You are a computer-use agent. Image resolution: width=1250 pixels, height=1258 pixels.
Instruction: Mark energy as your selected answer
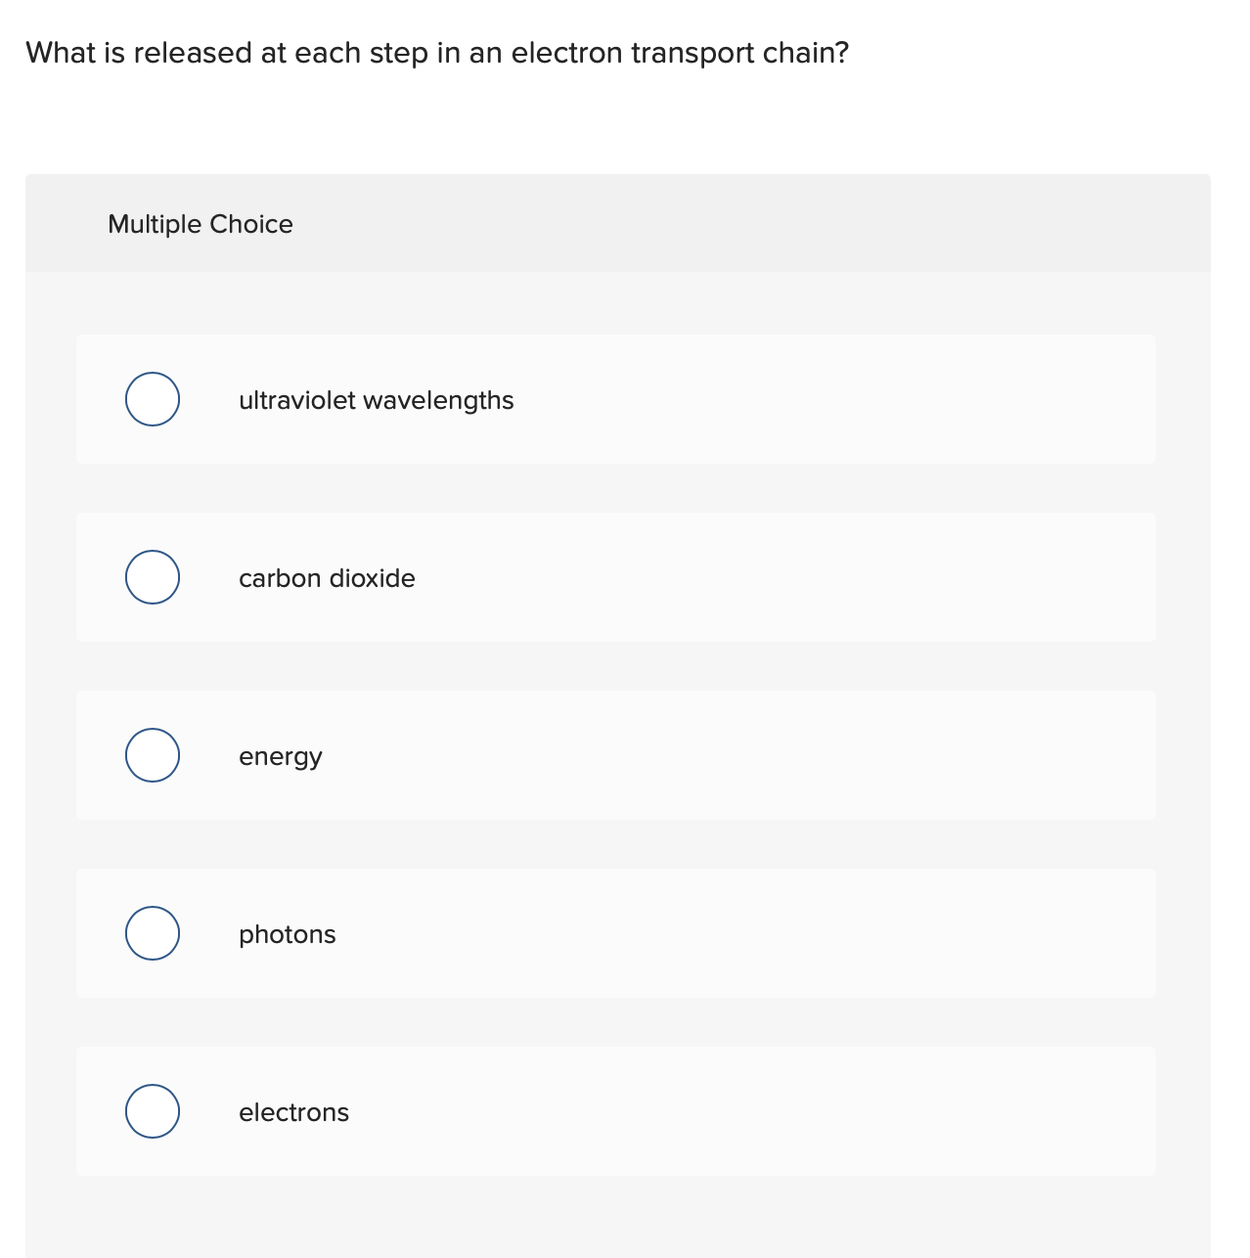pyautogui.click(x=152, y=755)
